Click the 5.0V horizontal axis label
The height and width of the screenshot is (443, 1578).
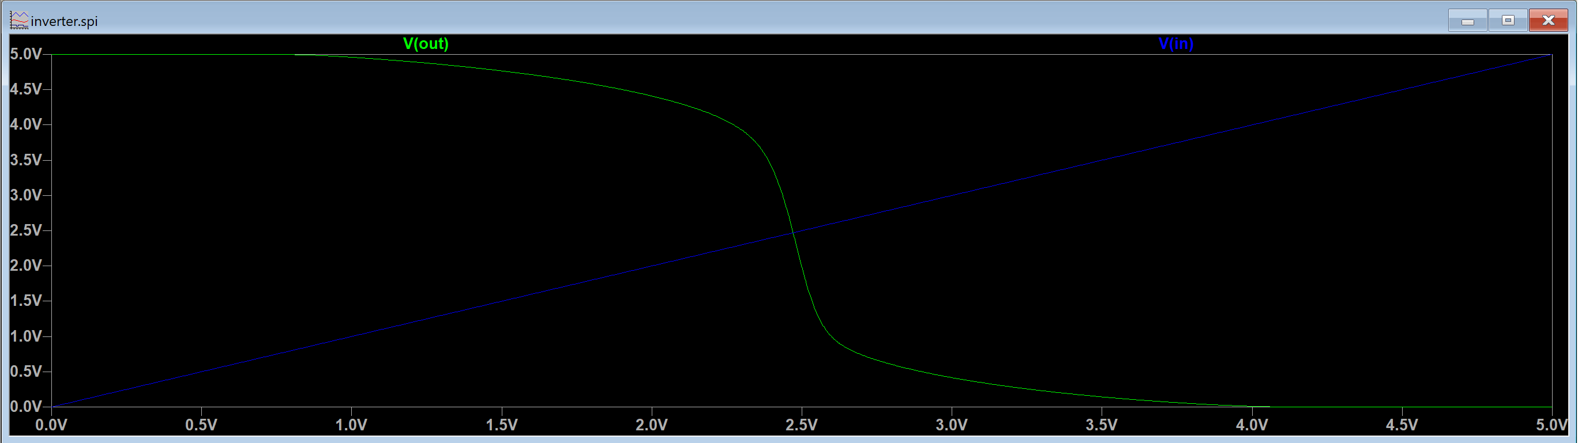[1551, 425]
